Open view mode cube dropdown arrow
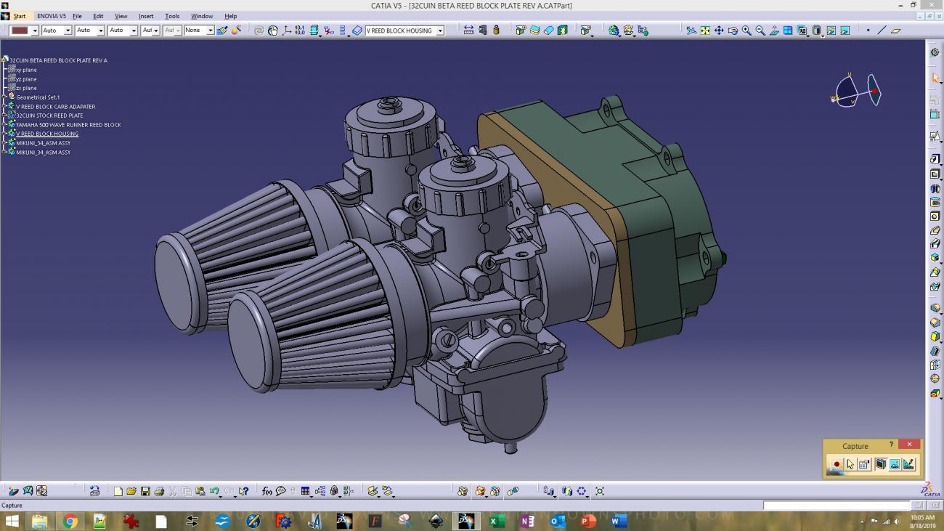Screen dimensions: 944x531 [x=822, y=35]
